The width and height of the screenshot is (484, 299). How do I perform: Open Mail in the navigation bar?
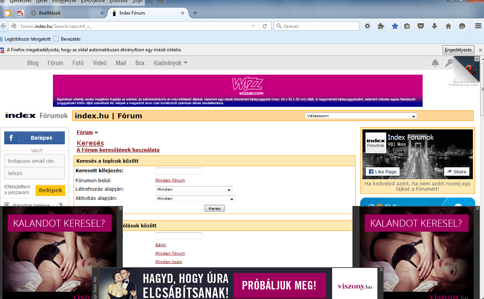tap(121, 63)
